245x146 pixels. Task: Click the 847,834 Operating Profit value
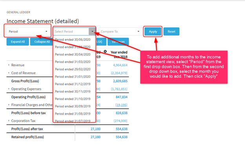click(122, 97)
